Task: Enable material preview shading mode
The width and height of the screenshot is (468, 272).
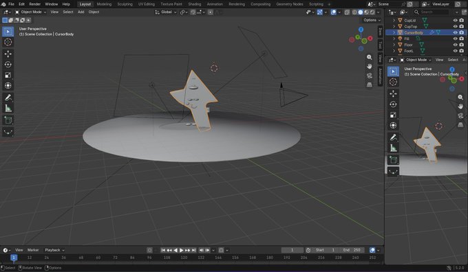Action: pos(367,12)
